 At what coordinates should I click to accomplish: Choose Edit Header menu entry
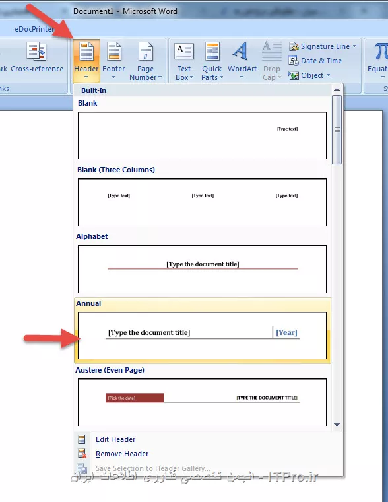pyautogui.click(x=209, y=439)
